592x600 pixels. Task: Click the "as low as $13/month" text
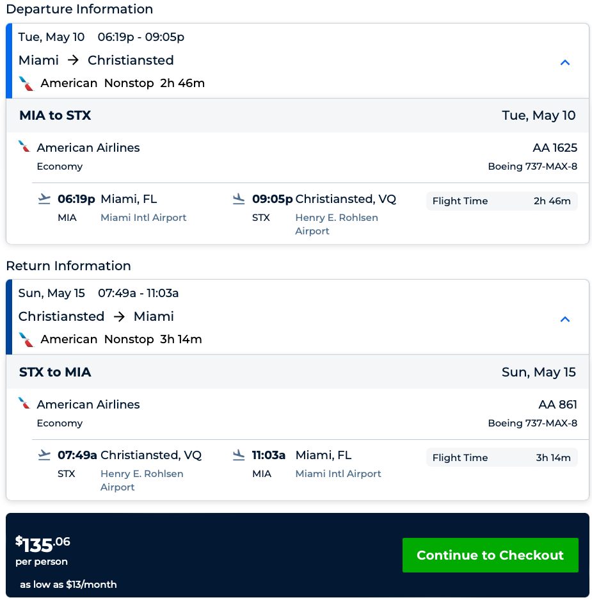pos(68,584)
